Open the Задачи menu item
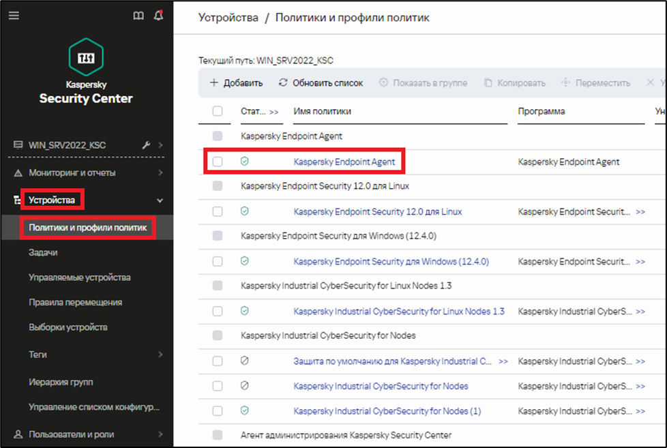 point(43,252)
